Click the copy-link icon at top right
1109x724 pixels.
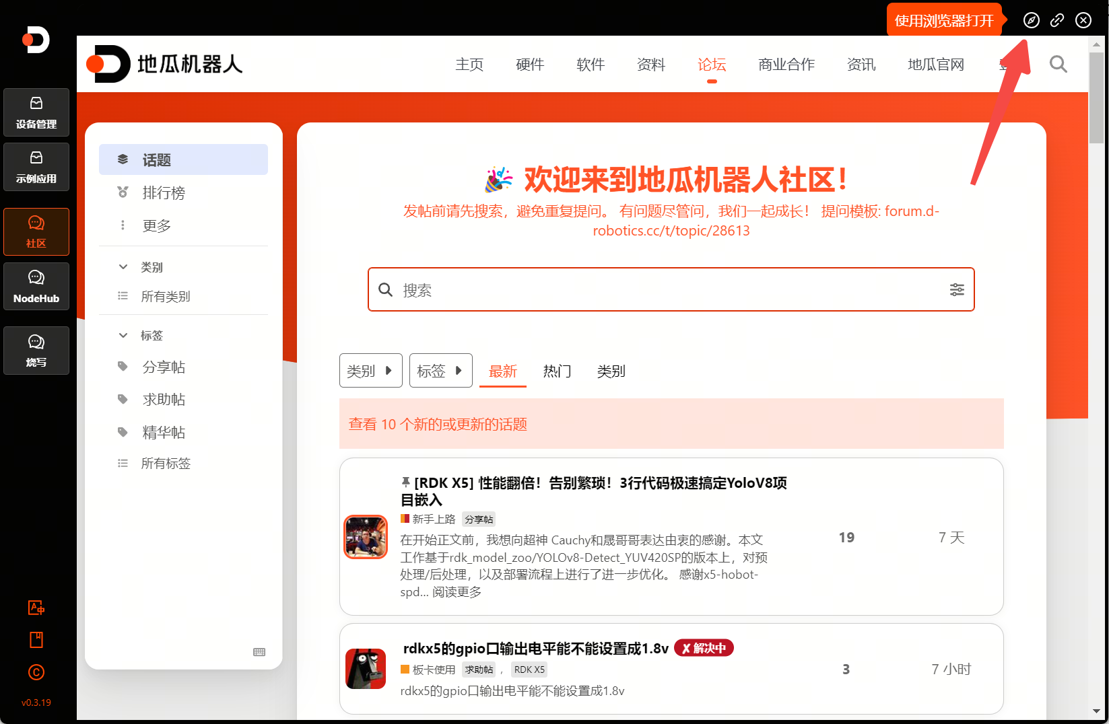[x=1056, y=20]
